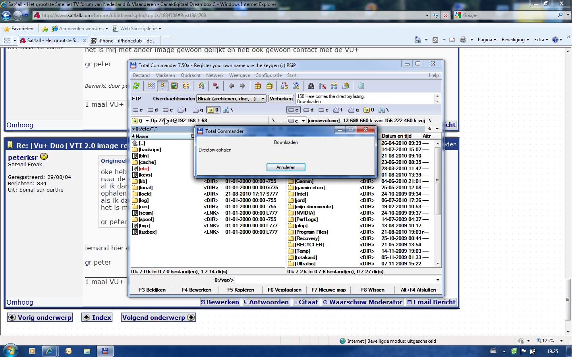
Task: Click the F3 Bekijken button
Action: (x=153, y=290)
